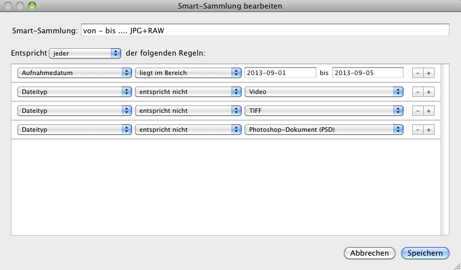This screenshot has width=461, height=270.
Task: Click the rules list vertical scrollbar
Action: point(445,149)
